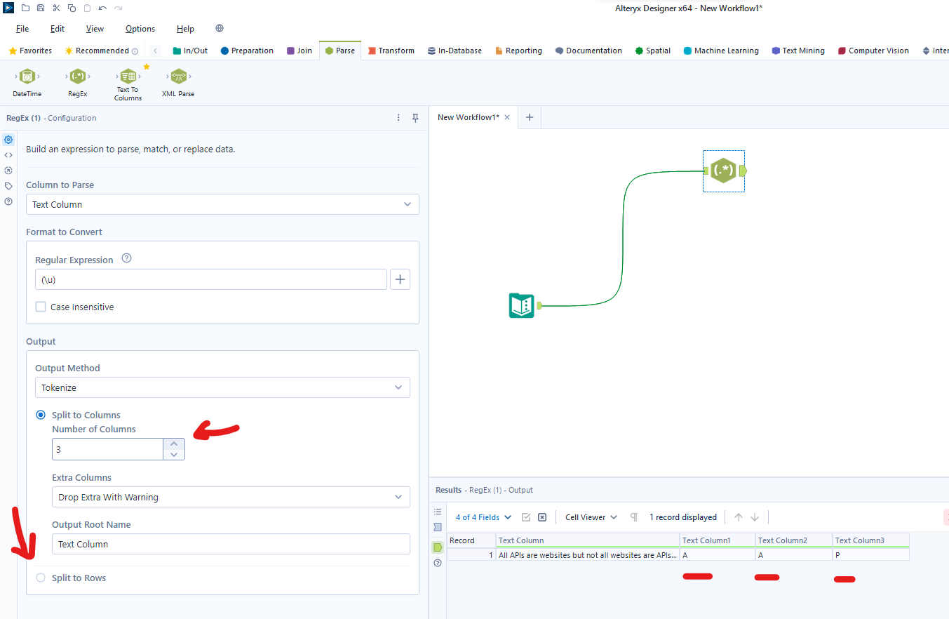Screen dimensions: 949x619
Task: Clear field selection in Results toolbar
Action: 542,517
